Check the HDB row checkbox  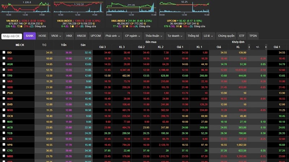click(4, 87)
